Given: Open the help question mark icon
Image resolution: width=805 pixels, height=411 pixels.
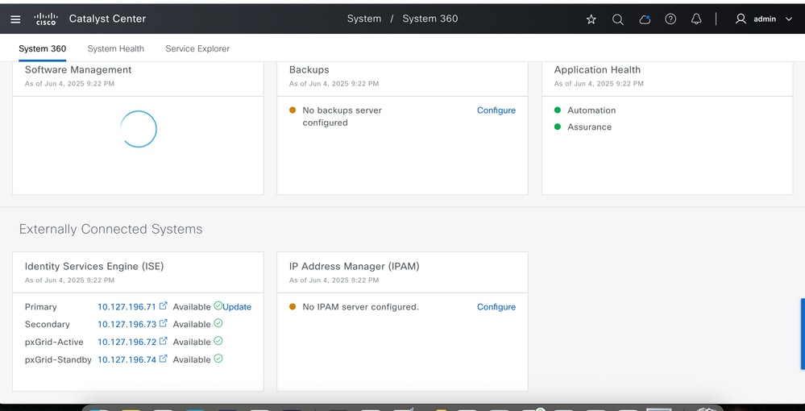Looking at the screenshot, I should [670, 19].
